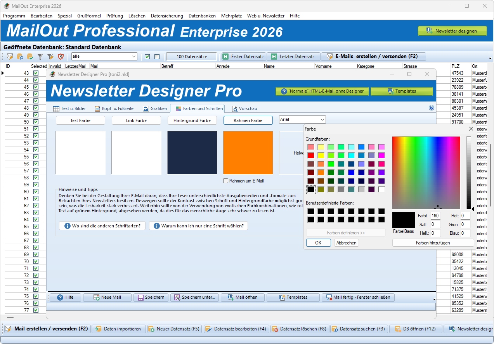Click the plain funnel filter icon
494x344 pixels.
coord(40,57)
